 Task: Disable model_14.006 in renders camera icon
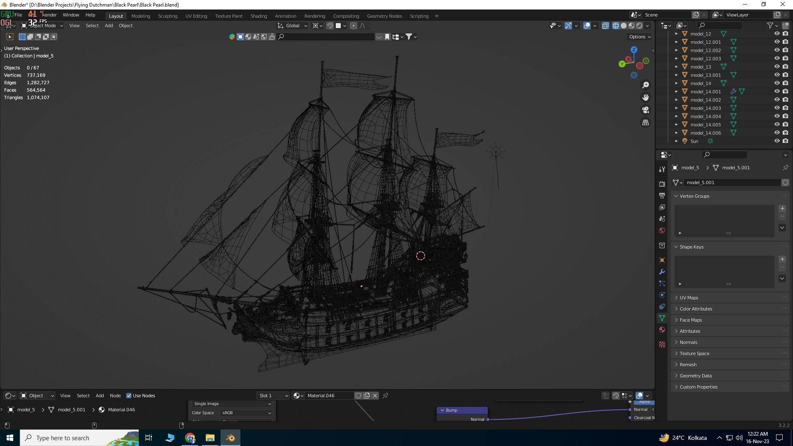786,133
